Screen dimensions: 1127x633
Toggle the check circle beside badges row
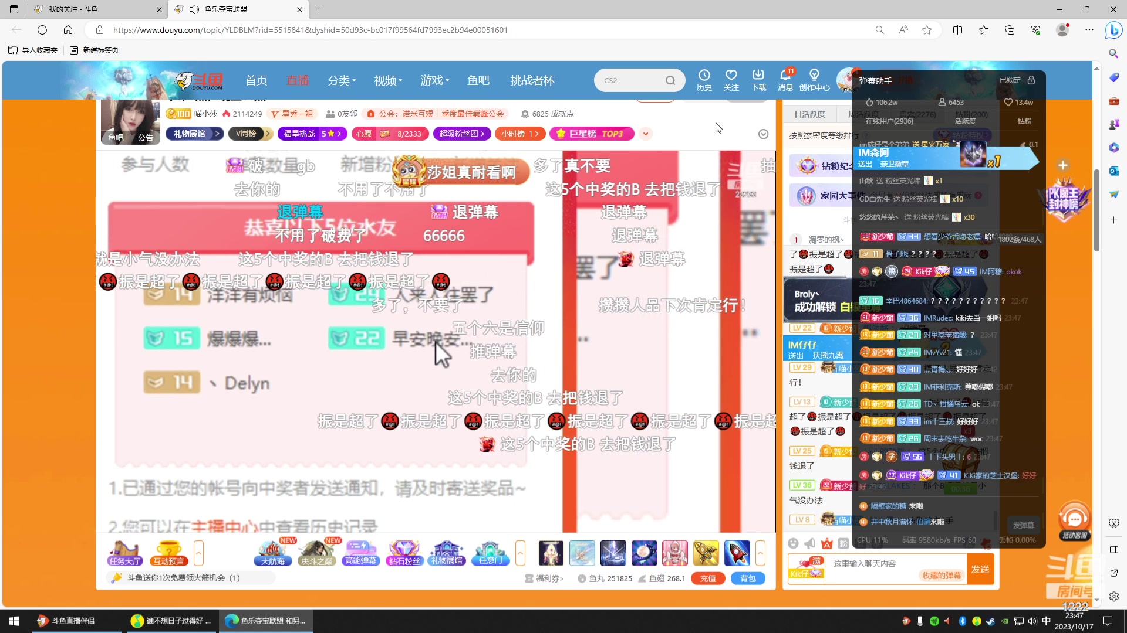tap(763, 134)
